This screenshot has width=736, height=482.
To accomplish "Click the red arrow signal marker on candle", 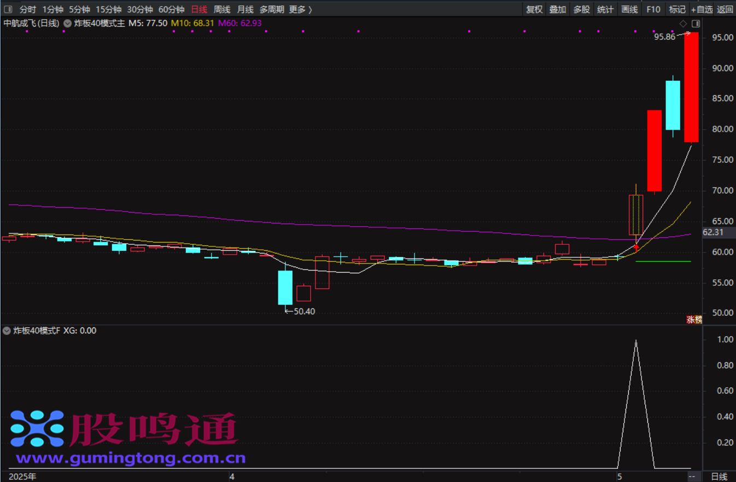I will [x=636, y=247].
